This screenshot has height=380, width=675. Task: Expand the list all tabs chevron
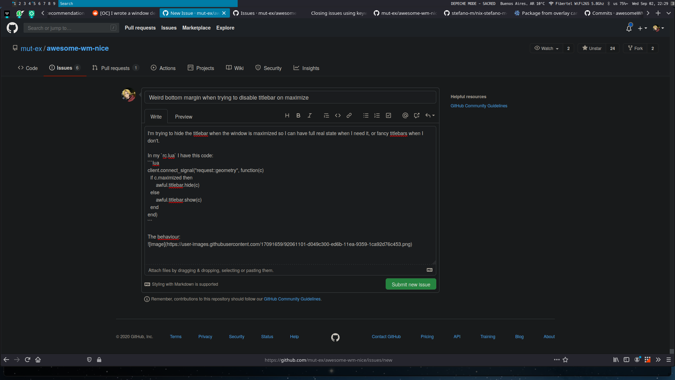pyautogui.click(x=669, y=13)
